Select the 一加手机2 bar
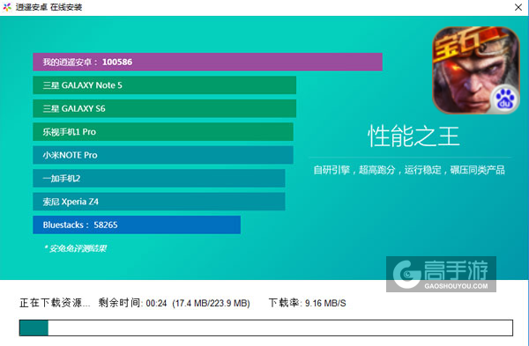 click(159, 178)
